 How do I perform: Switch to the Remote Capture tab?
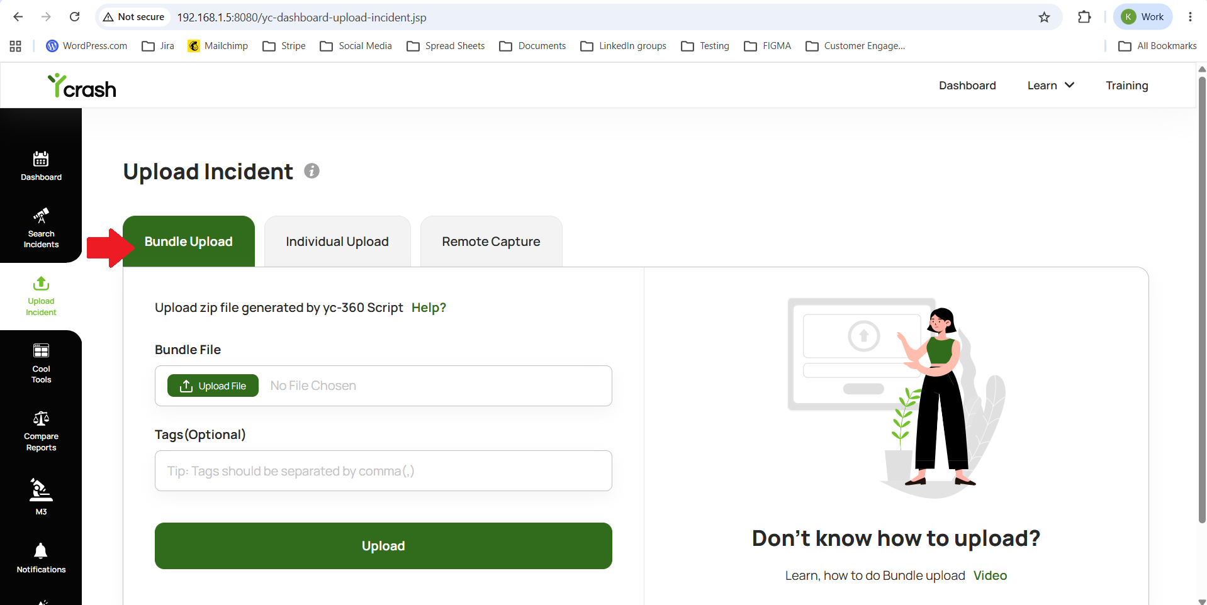point(491,241)
